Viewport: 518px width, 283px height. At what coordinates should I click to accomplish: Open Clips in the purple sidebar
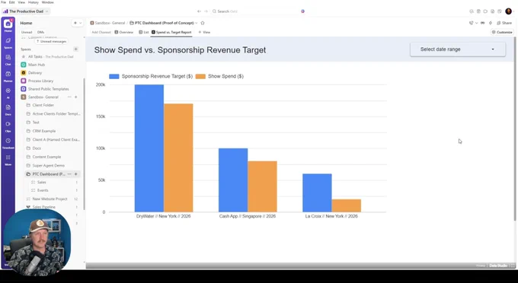[8, 126]
